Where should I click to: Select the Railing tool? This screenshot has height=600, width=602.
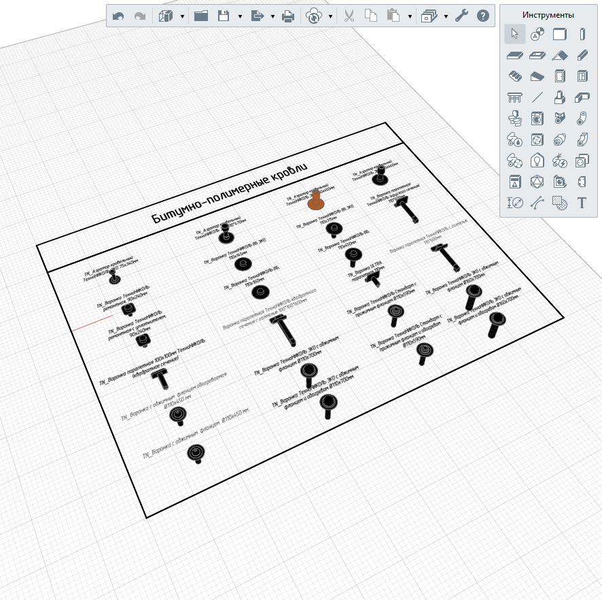[514, 97]
